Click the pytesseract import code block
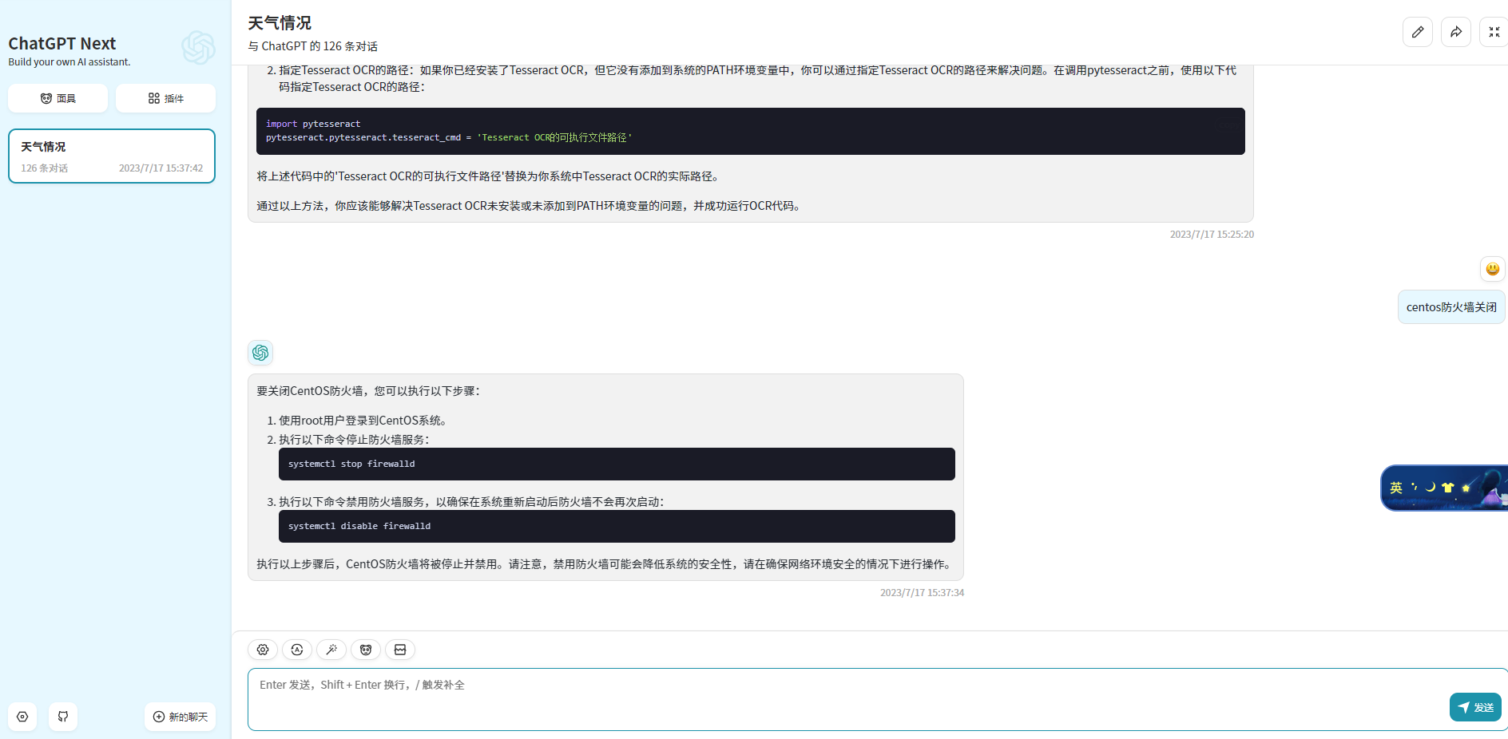Viewport: 1508px width, 739px height. 751,131
